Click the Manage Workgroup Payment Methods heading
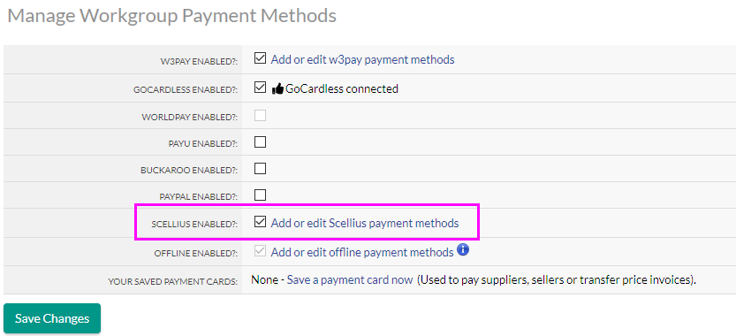 click(171, 16)
